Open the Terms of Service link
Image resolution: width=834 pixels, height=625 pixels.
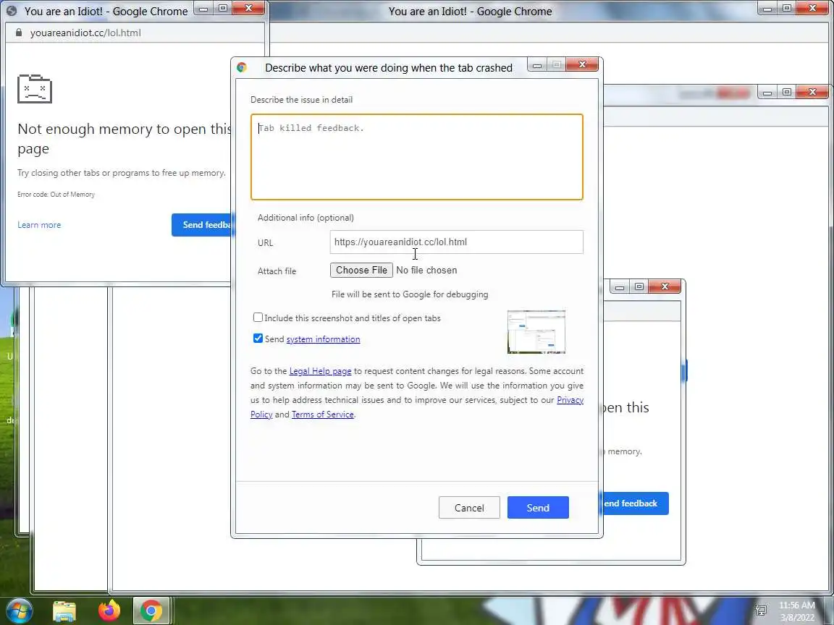[x=322, y=414]
